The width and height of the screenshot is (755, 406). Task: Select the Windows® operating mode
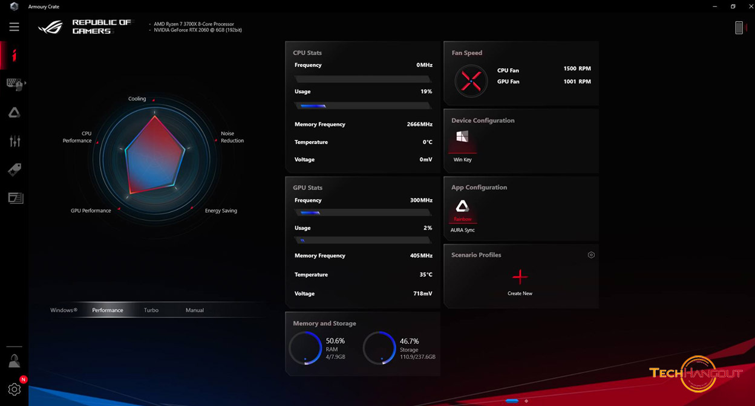[x=64, y=311]
